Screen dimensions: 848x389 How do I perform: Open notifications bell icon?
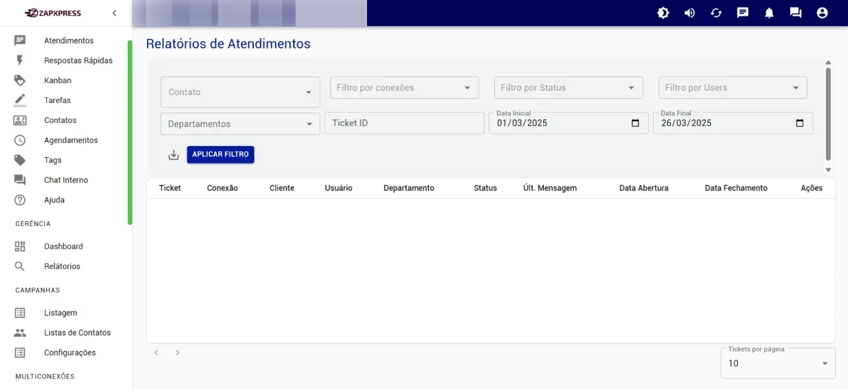tap(769, 13)
